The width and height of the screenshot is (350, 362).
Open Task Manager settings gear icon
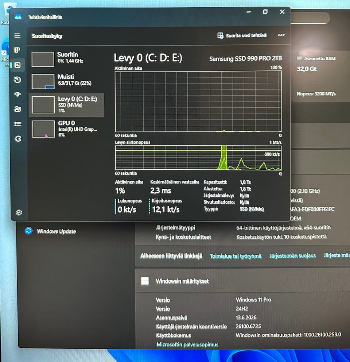point(19,212)
